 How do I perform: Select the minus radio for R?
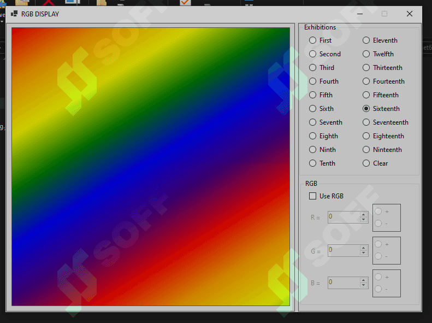(x=378, y=223)
